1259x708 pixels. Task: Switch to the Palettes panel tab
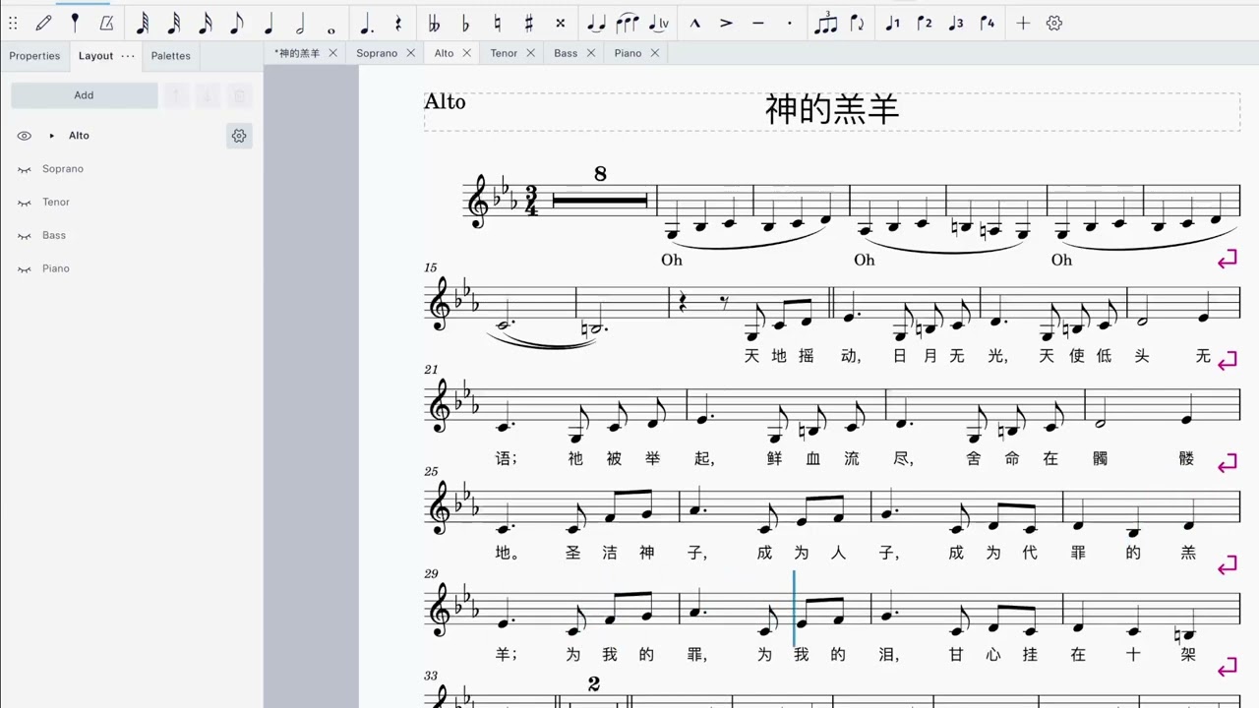tap(170, 56)
